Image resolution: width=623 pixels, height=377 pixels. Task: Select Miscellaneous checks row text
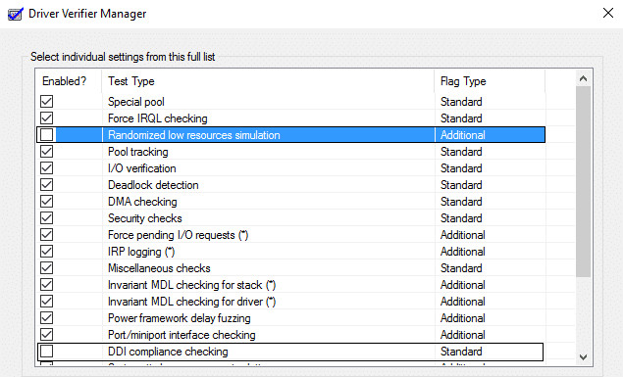tap(159, 268)
